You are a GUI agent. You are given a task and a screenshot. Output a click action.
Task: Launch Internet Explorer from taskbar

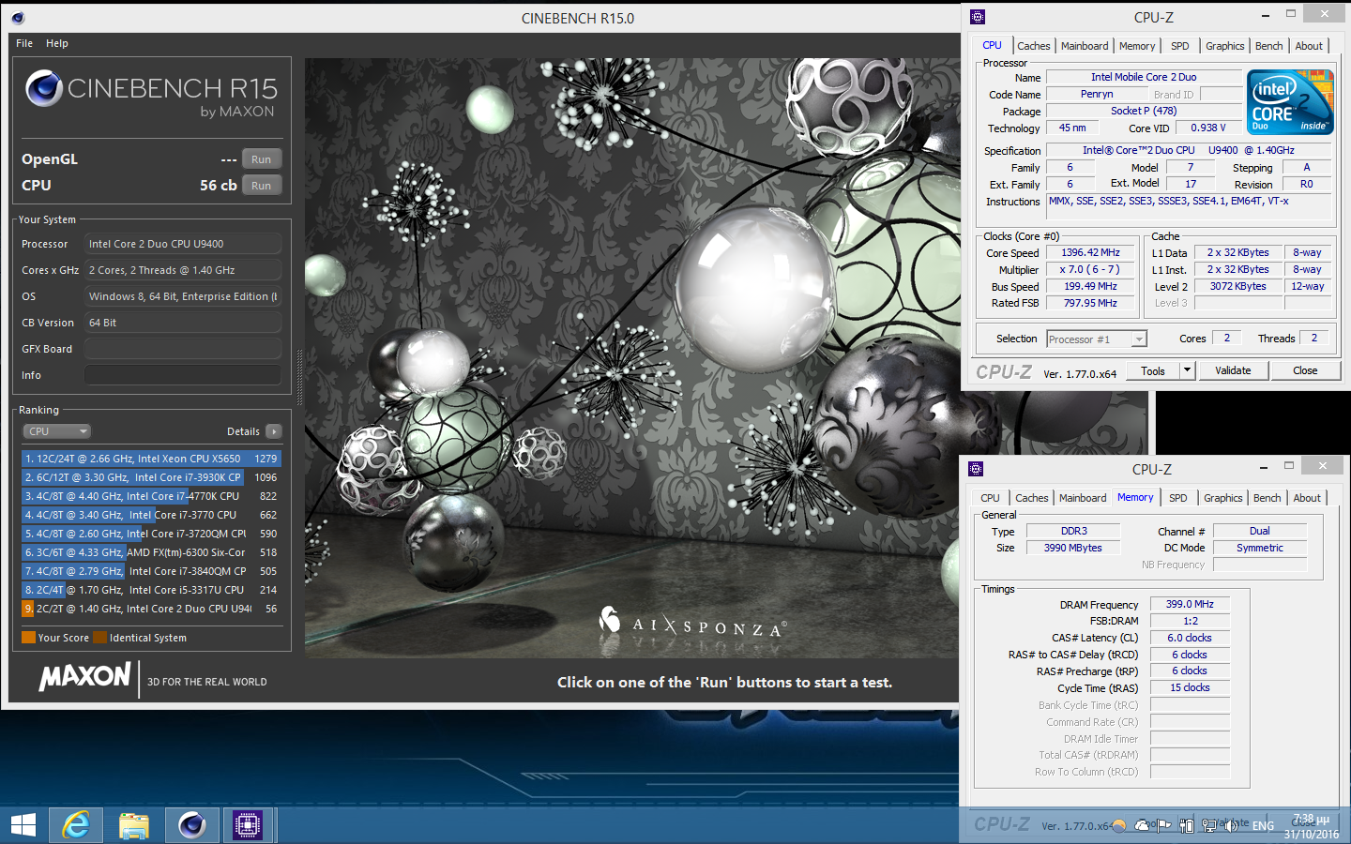pos(76,825)
